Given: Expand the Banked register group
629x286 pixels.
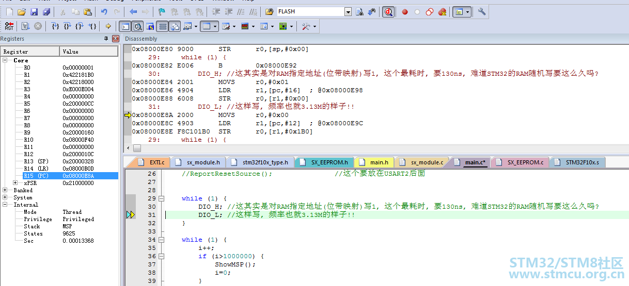Looking at the screenshot, I should coord(5,190).
